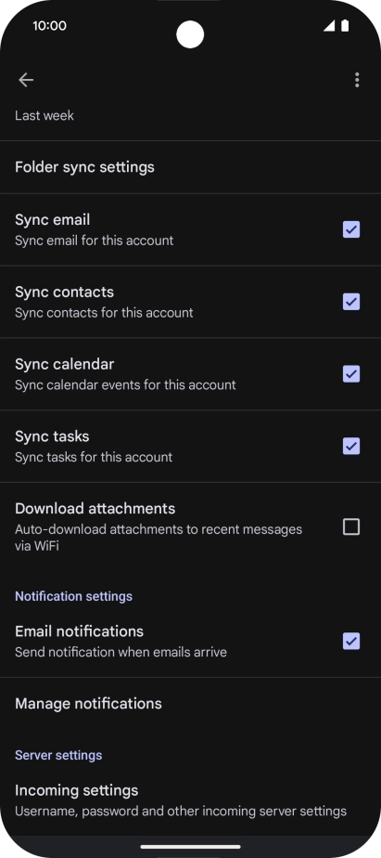The image size is (381, 858).
Task: Tap the battery status icon
Action: [345, 26]
